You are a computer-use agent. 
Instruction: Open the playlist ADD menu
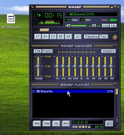[x=37, y=124]
